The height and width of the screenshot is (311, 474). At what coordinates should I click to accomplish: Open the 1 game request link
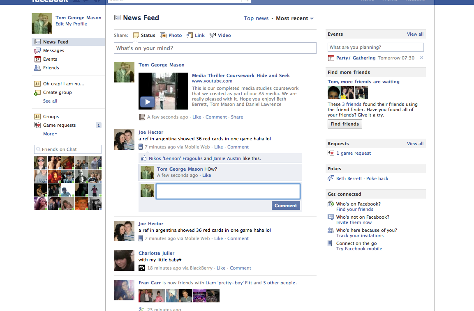click(354, 153)
